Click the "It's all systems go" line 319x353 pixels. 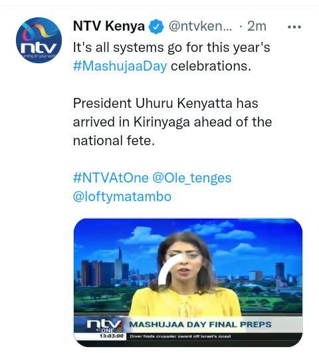[171, 47]
